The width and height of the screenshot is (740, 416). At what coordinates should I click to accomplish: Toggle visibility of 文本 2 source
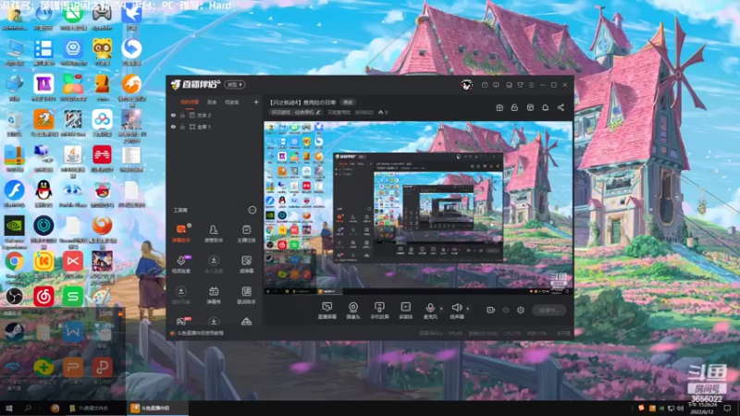point(173,115)
